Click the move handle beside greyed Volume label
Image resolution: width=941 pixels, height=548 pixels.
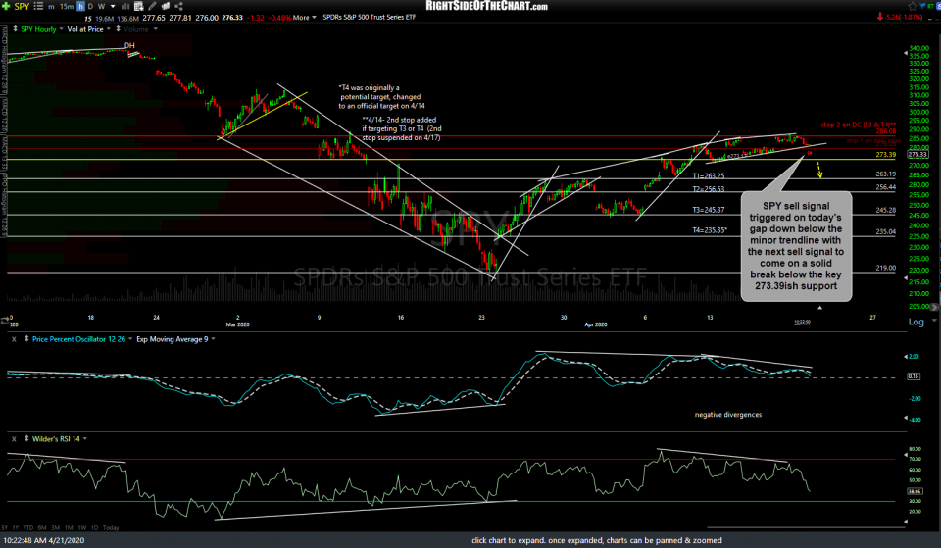[x=119, y=28]
